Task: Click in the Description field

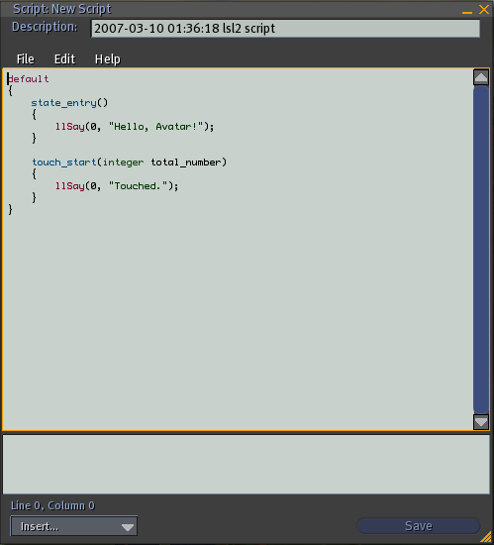Action: click(x=285, y=28)
